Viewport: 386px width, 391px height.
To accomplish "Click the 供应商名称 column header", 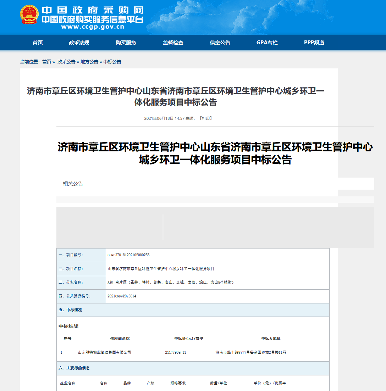I will click(x=120, y=339).
